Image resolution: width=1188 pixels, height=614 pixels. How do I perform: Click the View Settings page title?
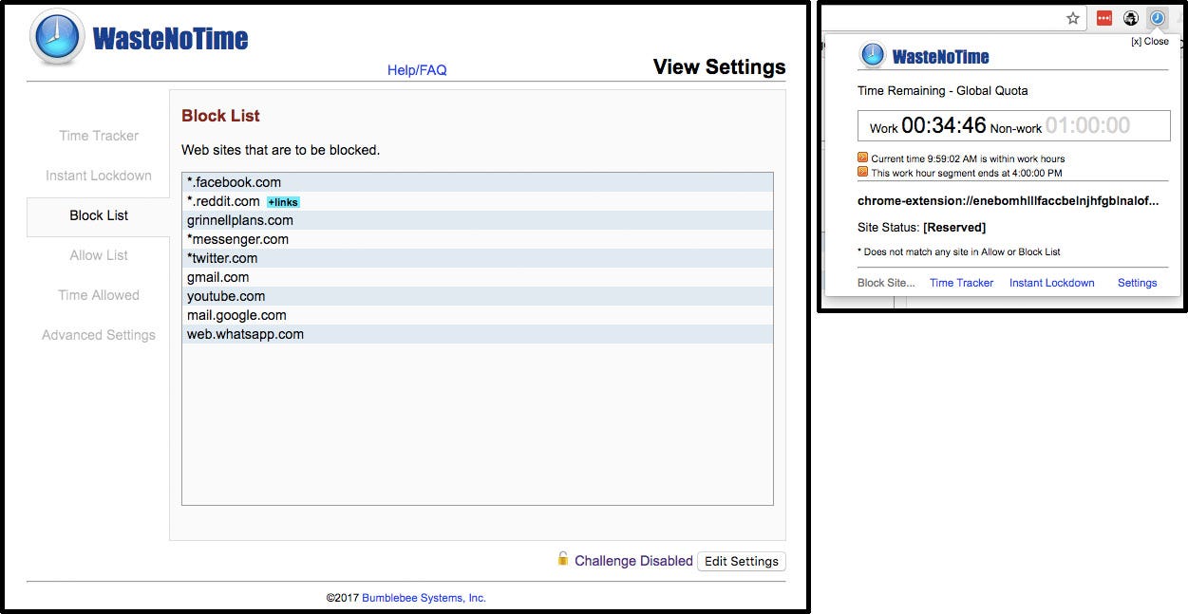(719, 67)
